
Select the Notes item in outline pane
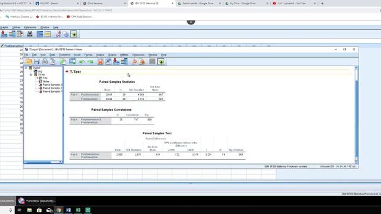[46, 81]
